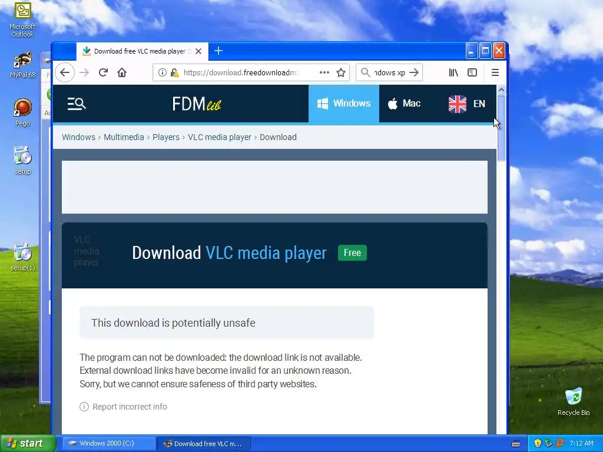Reload the page with refresh icon

point(103,72)
